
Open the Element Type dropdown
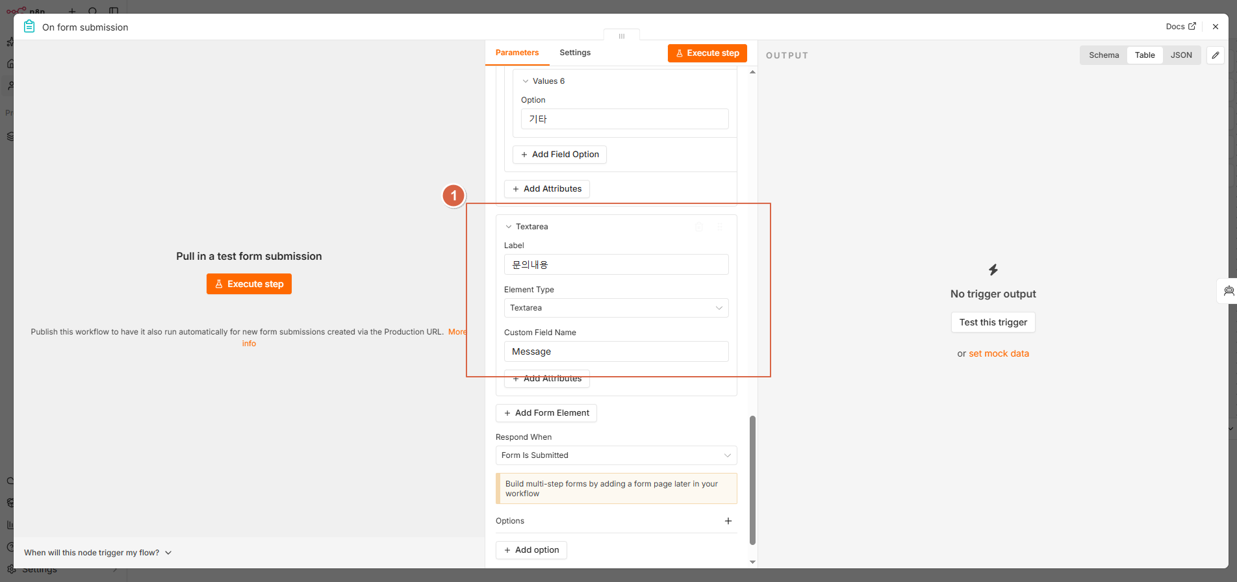tap(616, 308)
